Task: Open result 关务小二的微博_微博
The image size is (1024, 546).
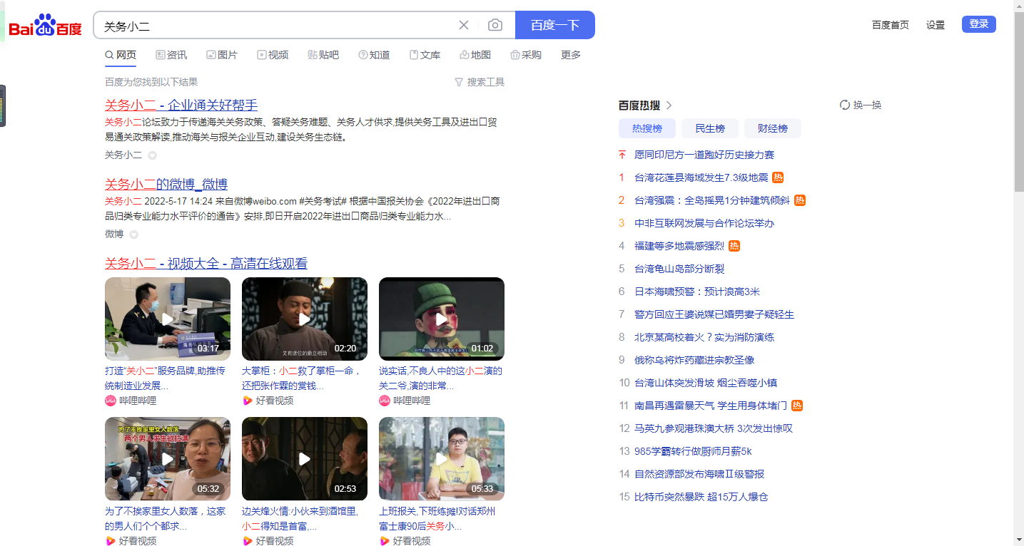Action: click(166, 184)
